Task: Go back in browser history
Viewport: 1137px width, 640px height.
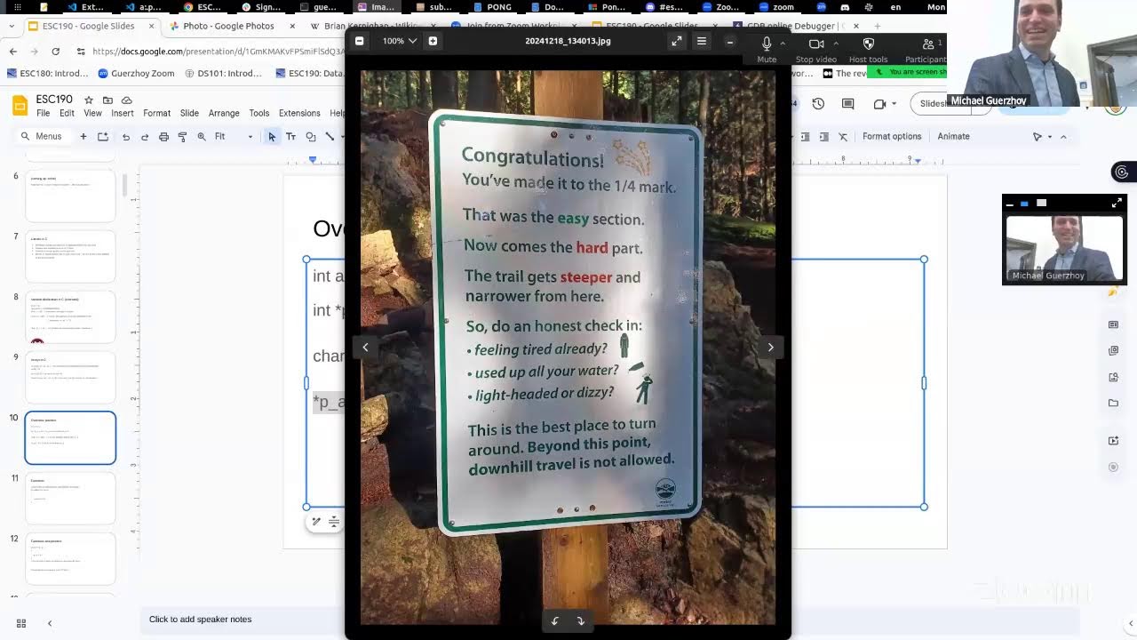Action: (x=12, y=52)
